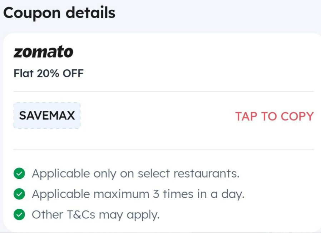The height and width of the screenshot is (233, 321).
Task: Click 'Applicable only on select restaurants.' text
Action: (x=135, y=174)
